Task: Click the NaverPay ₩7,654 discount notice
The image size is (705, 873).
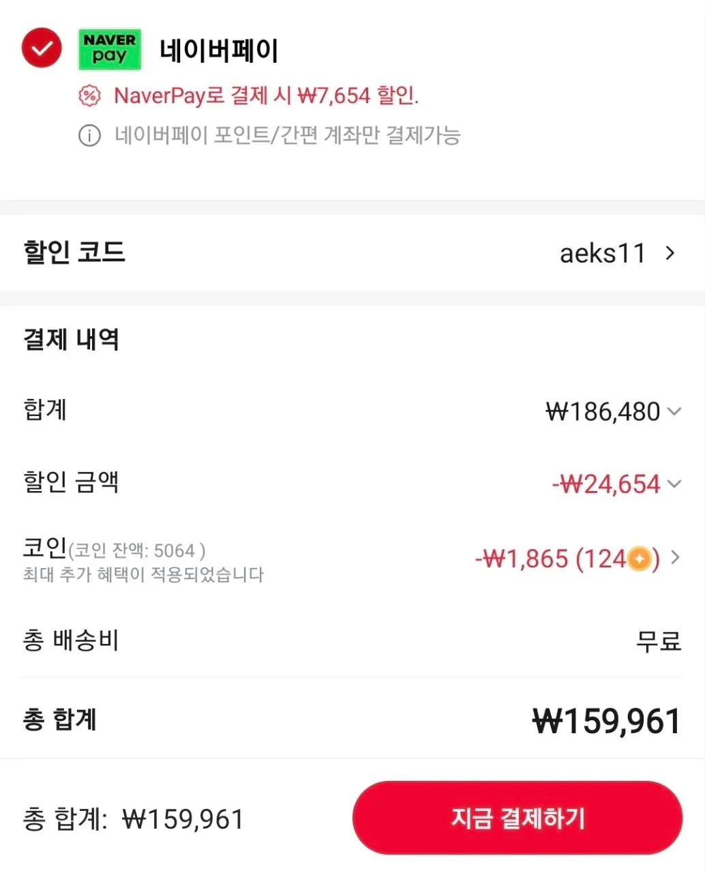Action: pyautogui.click(x=266, y=95)
